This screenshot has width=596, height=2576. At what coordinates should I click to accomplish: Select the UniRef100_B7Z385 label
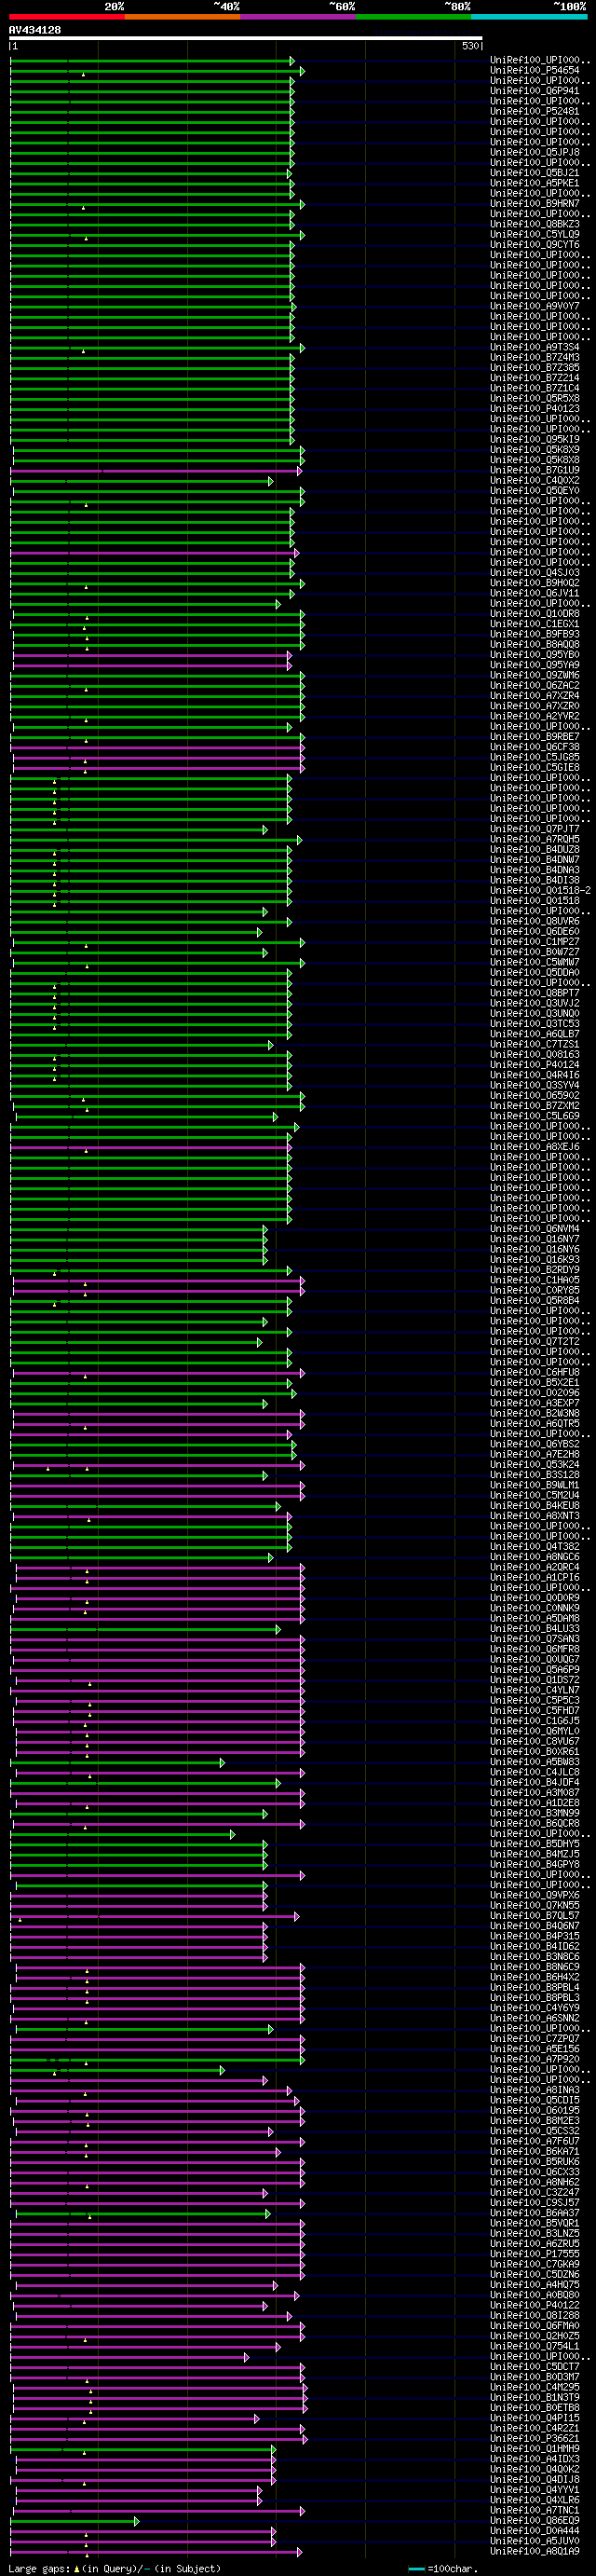point(535,368)
